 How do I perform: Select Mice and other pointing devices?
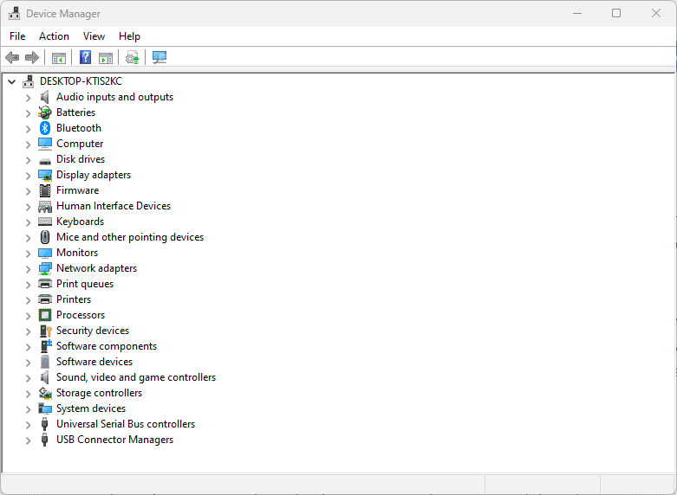click(130, 237)
